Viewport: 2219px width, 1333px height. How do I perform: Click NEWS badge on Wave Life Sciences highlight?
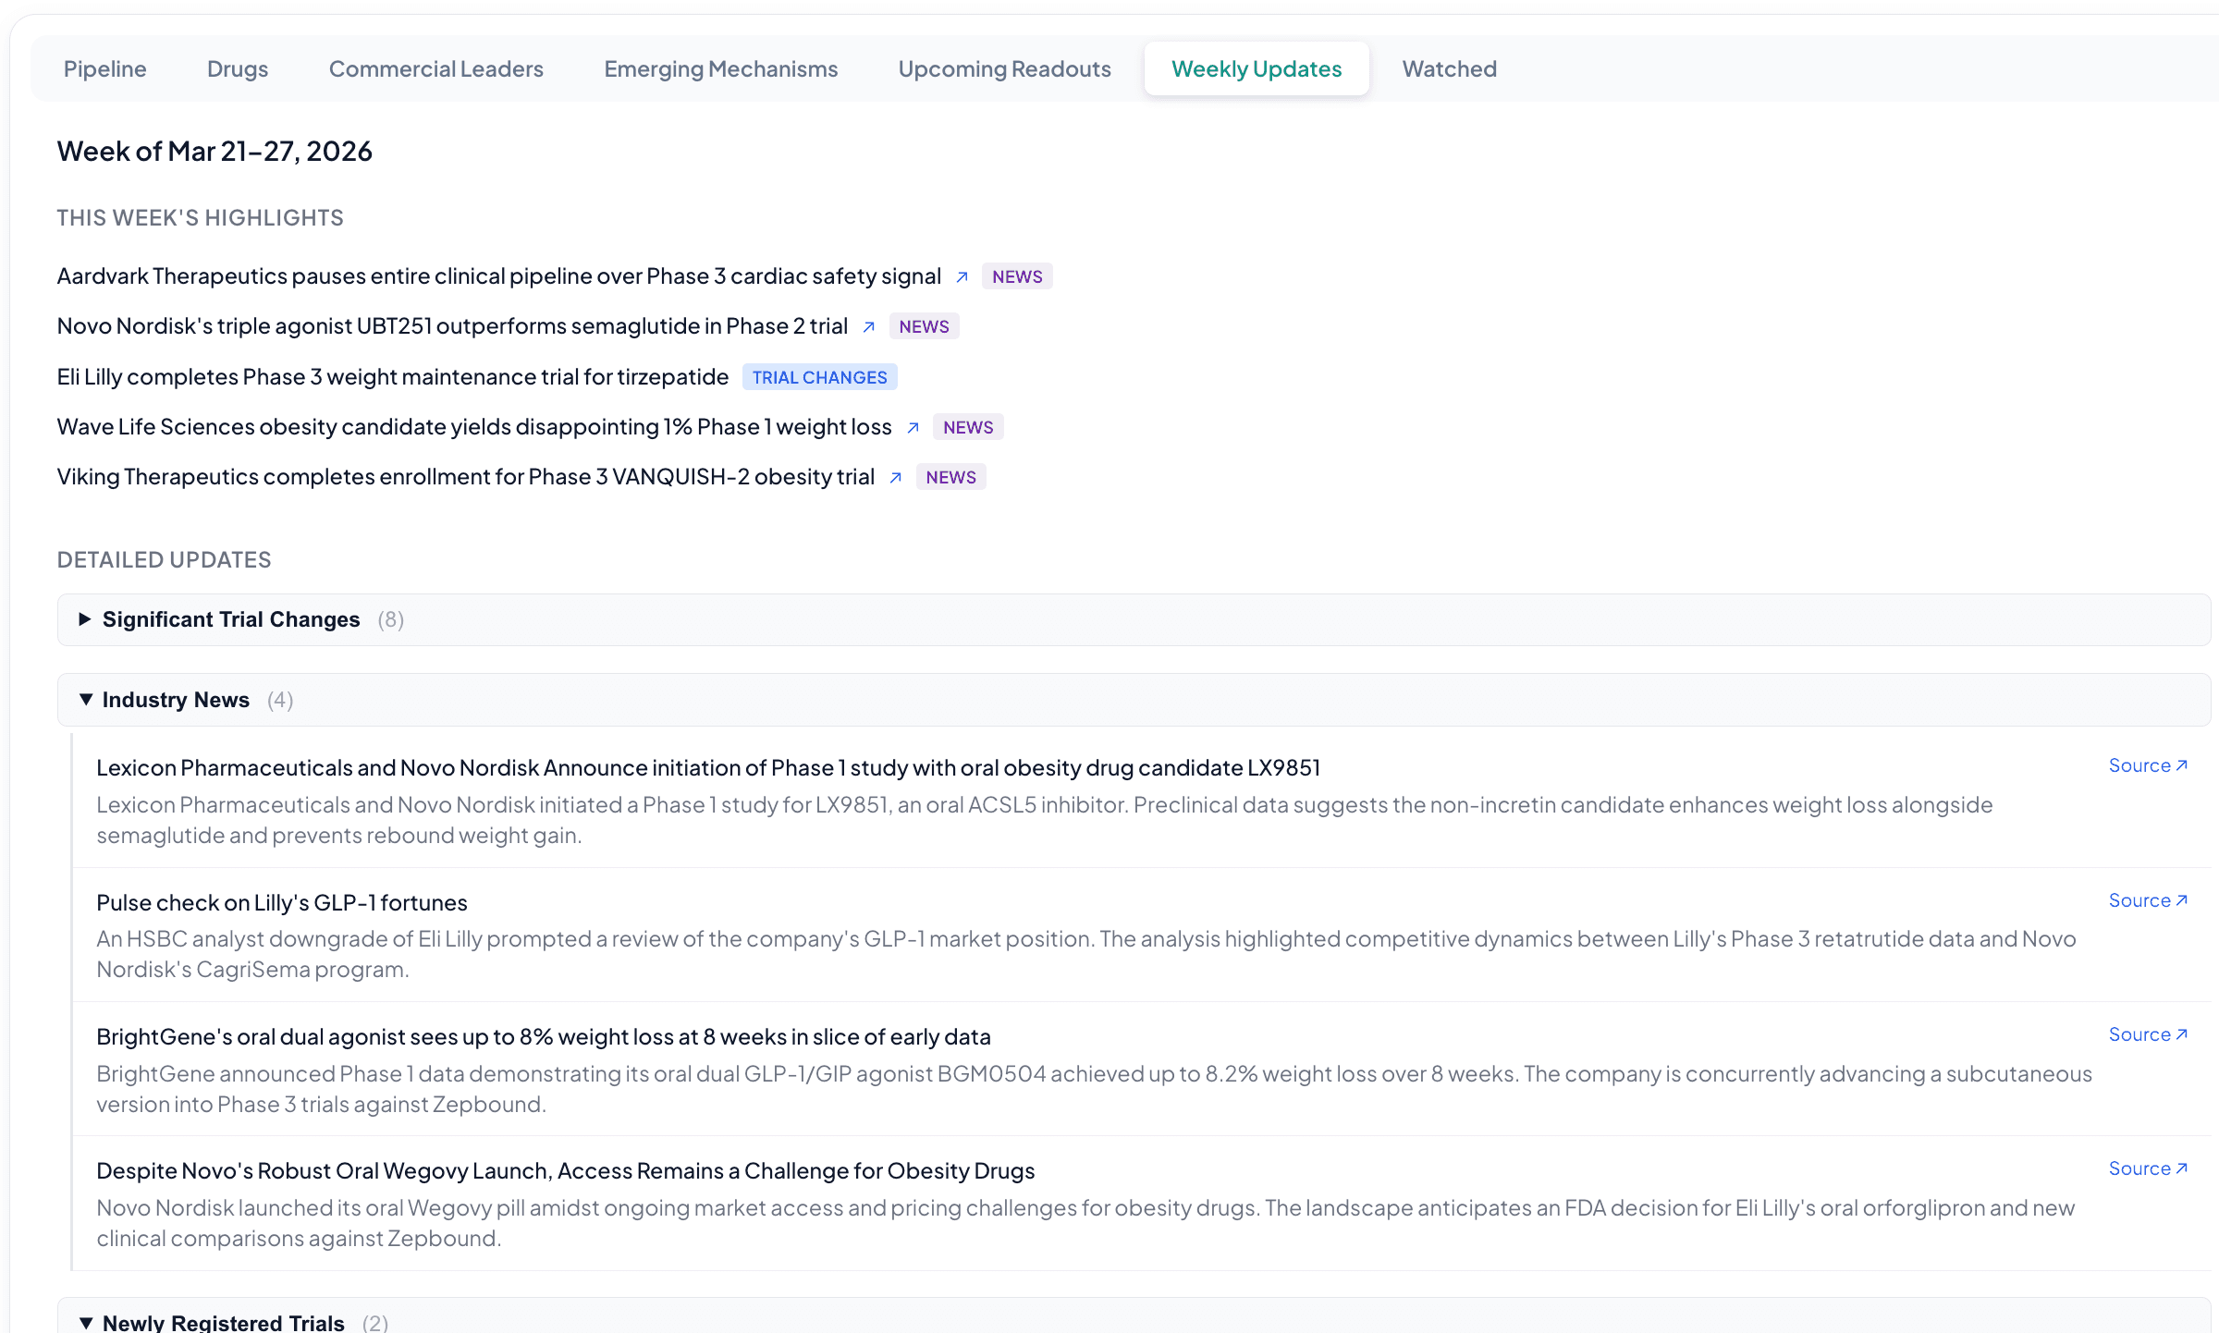coord(968,427)
